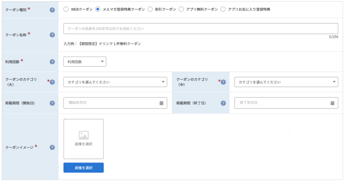Viewport: 344px width, 181px height.
Task: Show help for クーポンイメージ
Action: [x=52, y=147]
